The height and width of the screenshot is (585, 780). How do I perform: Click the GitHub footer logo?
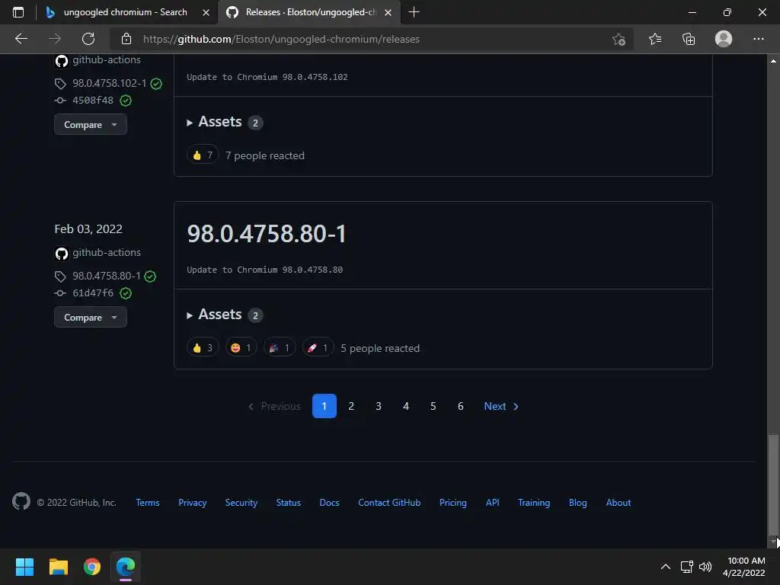(21, 501)
